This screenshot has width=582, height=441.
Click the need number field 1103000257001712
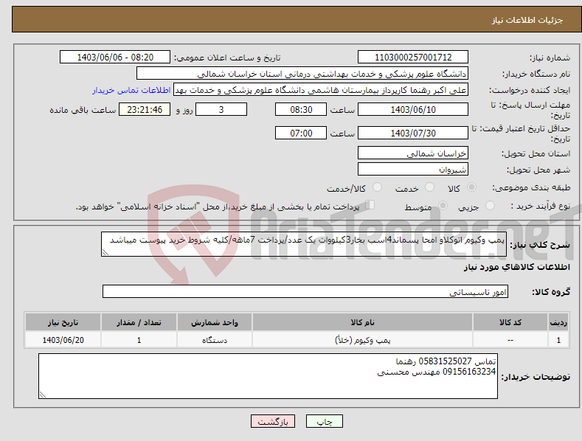click(413, 58)
